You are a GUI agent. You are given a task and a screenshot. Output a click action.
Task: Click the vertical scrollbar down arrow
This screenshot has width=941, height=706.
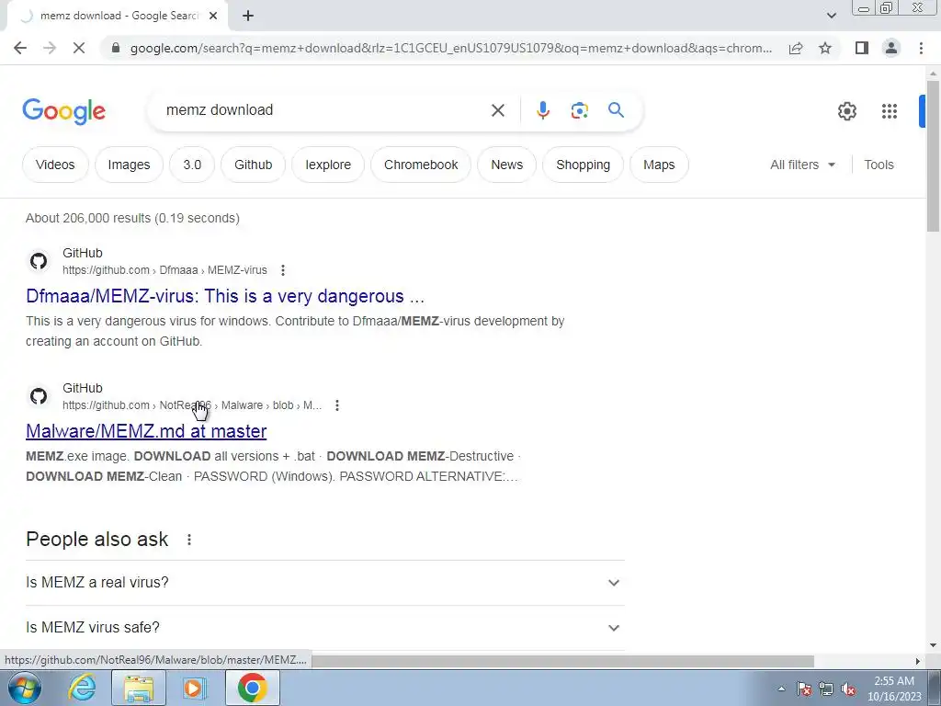coord(933,645)
